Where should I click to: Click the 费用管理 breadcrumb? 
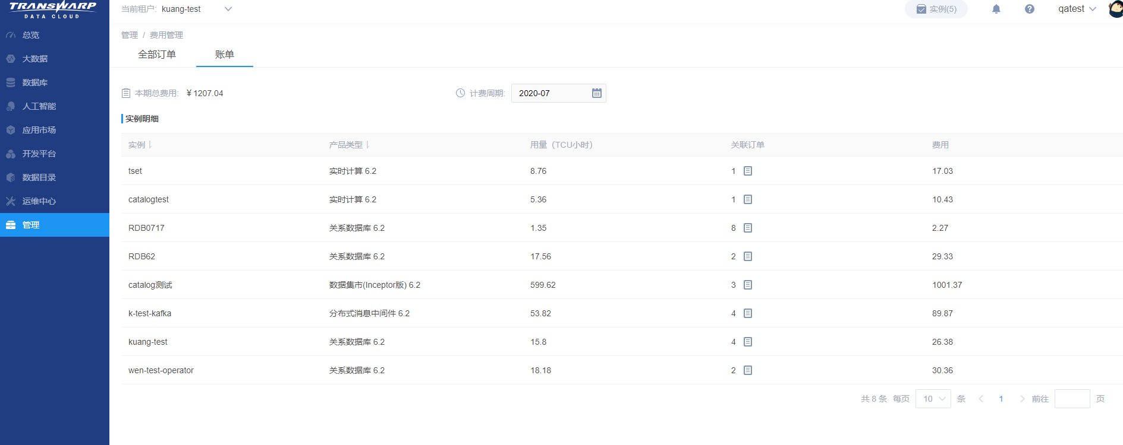click(x=166, y=35)
